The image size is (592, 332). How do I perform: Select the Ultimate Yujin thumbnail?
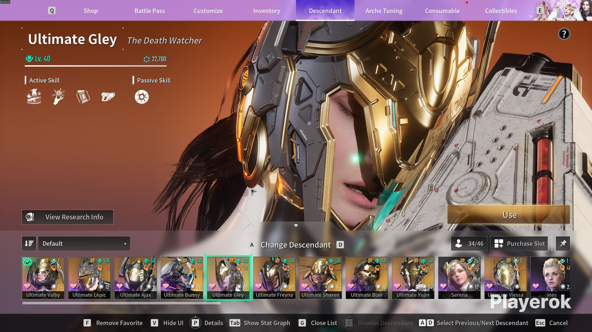coord(413,278)
